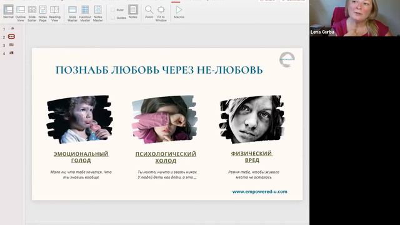Toggle the Notes pane button
This screenshot has height=225, width=400.
tap(133, 12)
